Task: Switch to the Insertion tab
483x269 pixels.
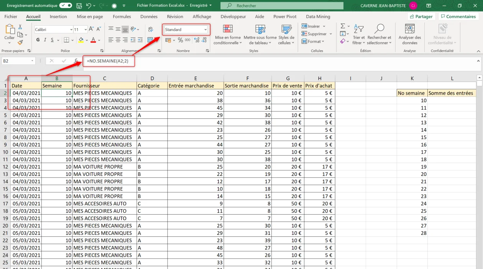Action: pyautogui.click(x=58, y=16)
